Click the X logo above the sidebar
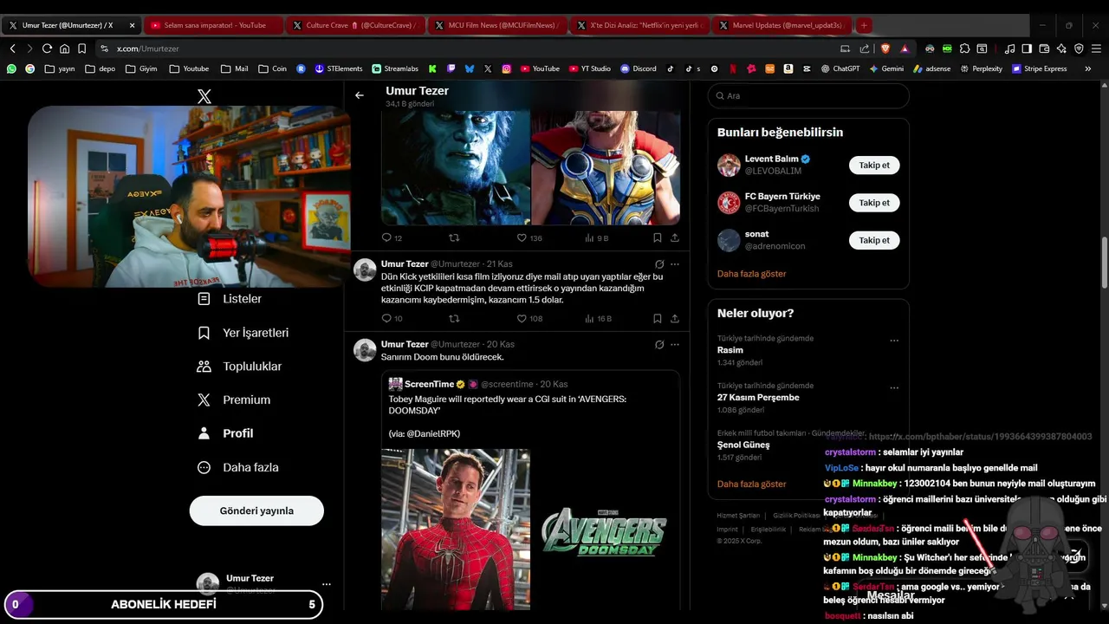The image size is (1109, 624). [x=204, y=96]
